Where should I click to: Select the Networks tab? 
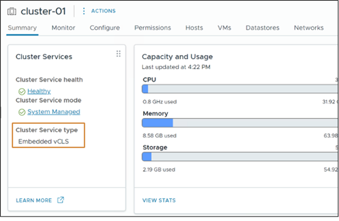[309, 28]
